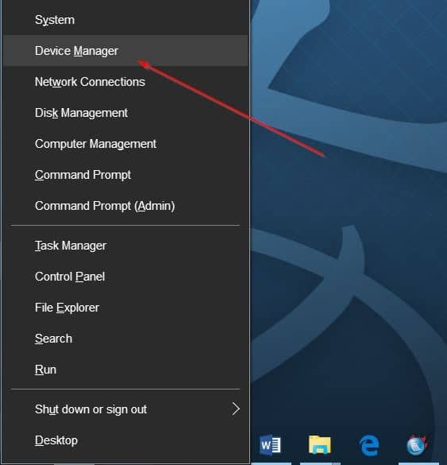
Task: Launch Microsoft Edge from the taskbar
Action: point(369,445)
